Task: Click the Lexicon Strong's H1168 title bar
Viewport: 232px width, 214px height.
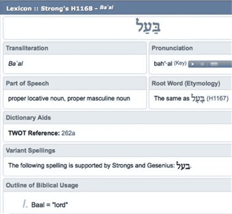Action: (116, 8)
